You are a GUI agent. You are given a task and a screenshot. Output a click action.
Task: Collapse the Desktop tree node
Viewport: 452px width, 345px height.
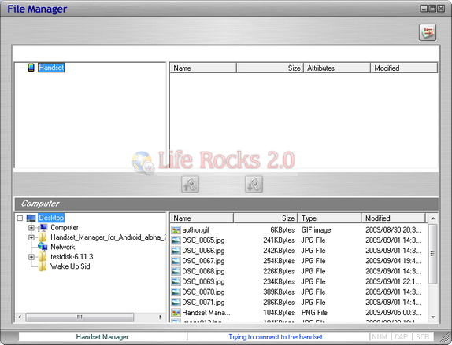point(20,218)
